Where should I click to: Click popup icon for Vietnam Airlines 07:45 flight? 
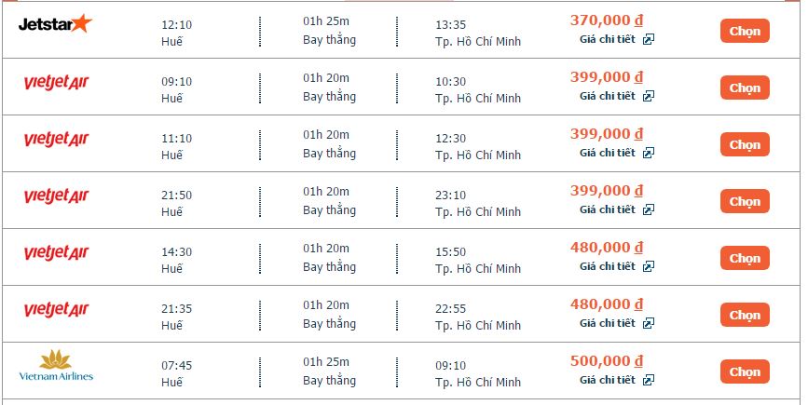[649, 380]
